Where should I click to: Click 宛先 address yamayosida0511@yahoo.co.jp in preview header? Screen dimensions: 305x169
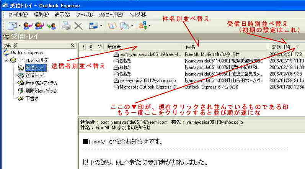(215, 122)
